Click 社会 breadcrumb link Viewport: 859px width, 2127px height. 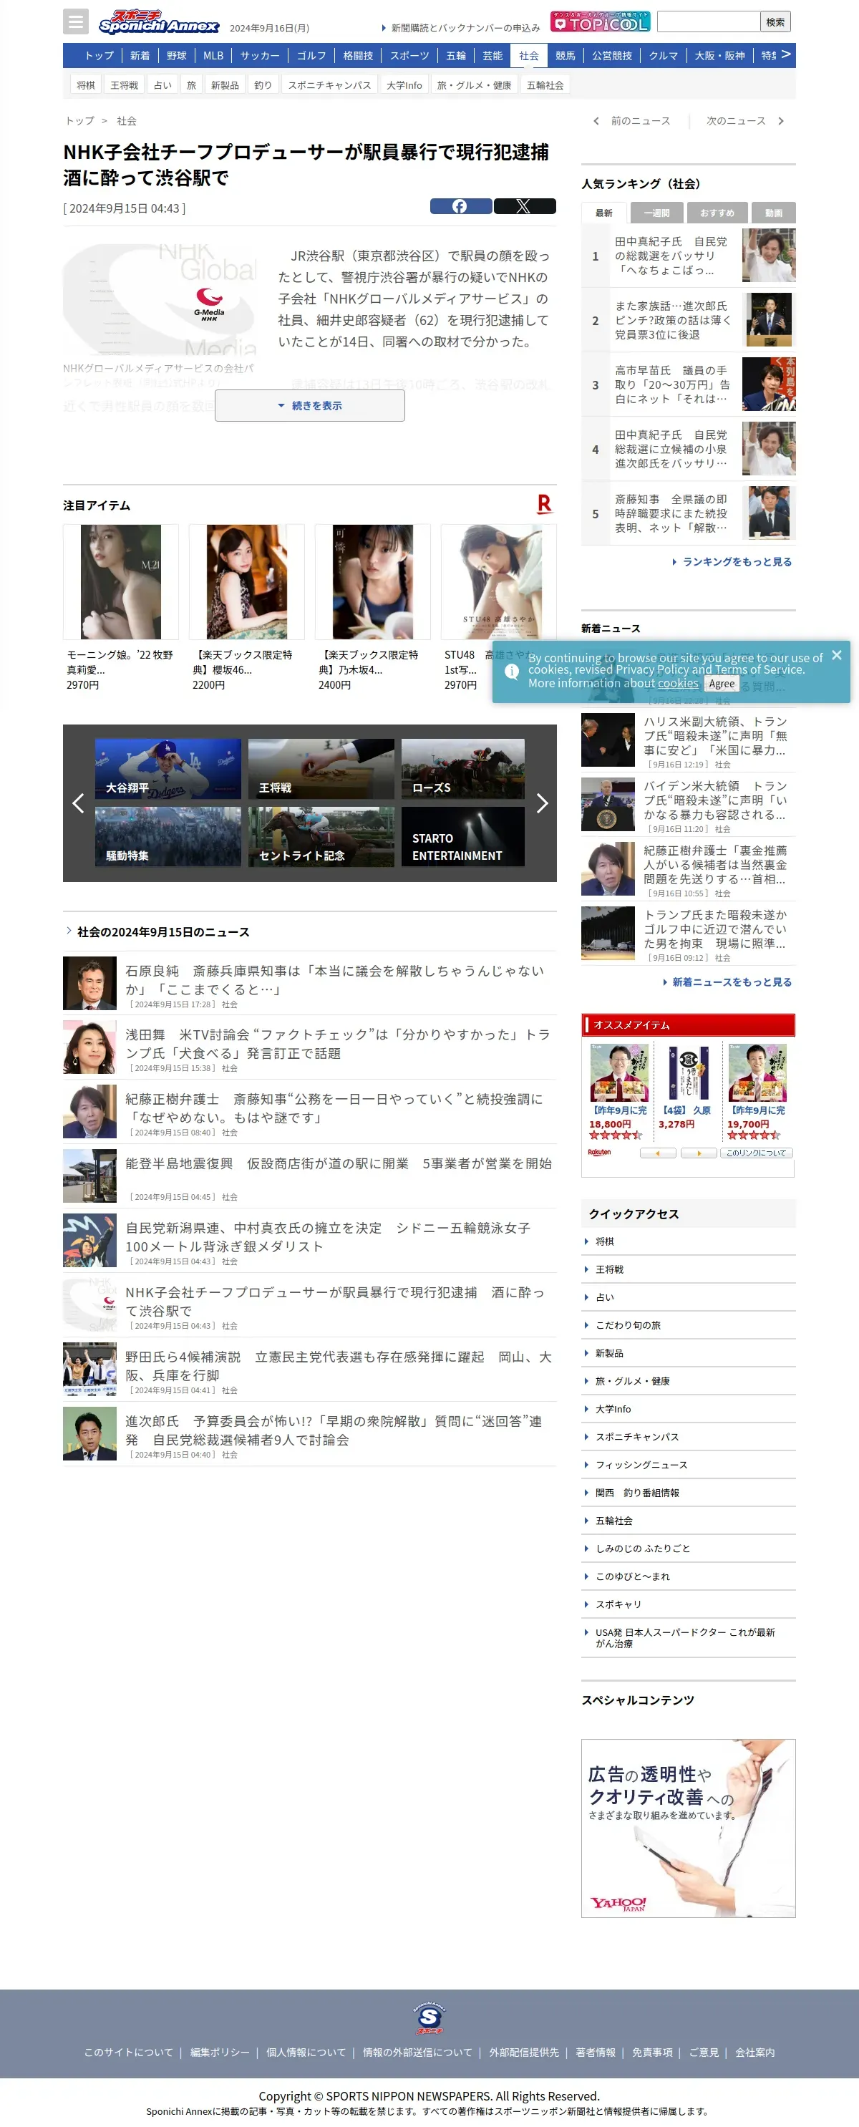[x=127, y=120]
